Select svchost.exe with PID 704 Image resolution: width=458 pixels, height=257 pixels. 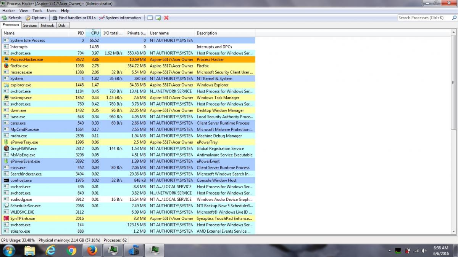(x=129, y=53)
